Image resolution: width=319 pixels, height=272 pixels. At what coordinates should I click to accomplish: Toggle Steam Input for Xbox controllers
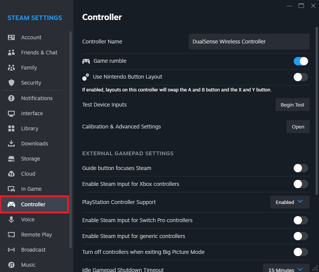click(301, 184)
